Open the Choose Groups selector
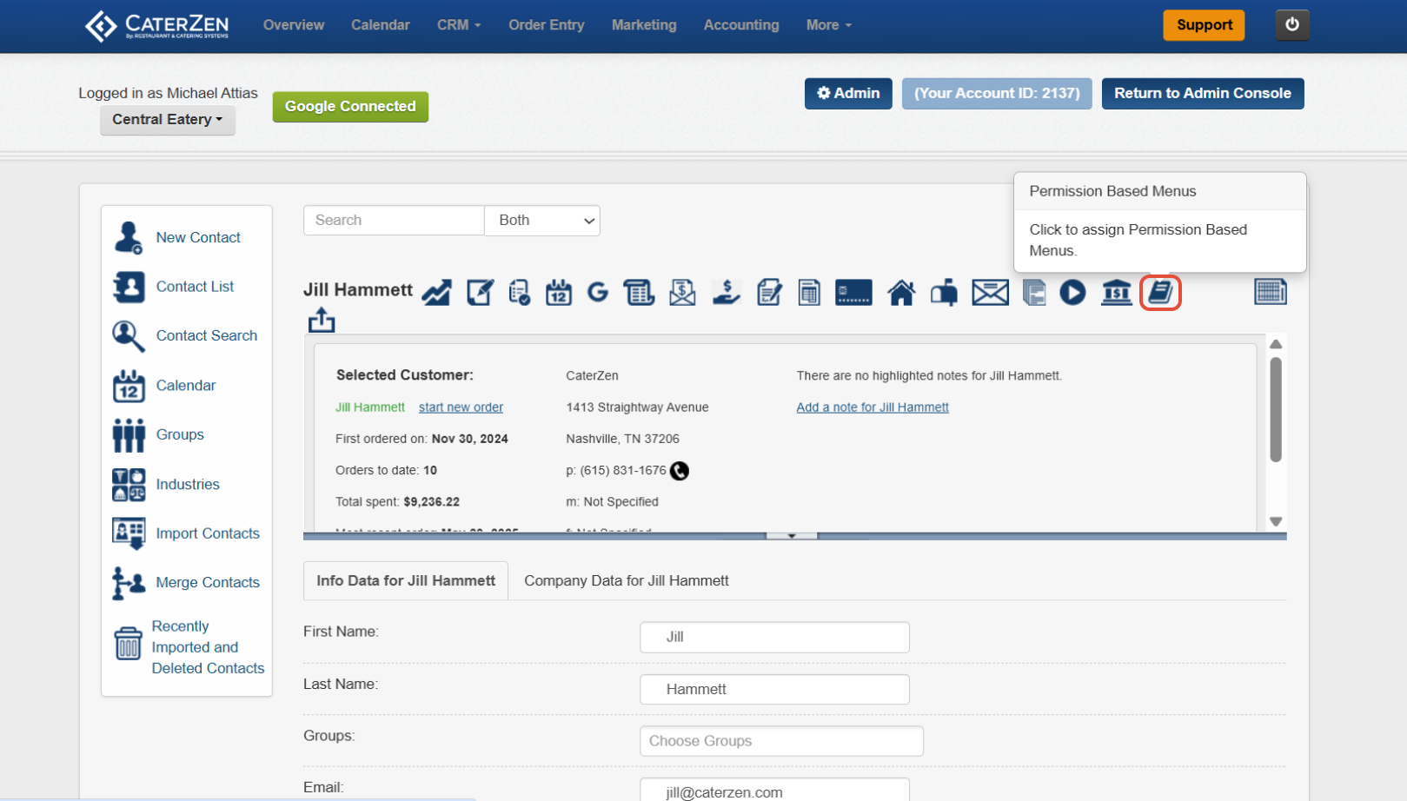The width and height of the screenshot is (1407, 801). (x=781, y=741)
